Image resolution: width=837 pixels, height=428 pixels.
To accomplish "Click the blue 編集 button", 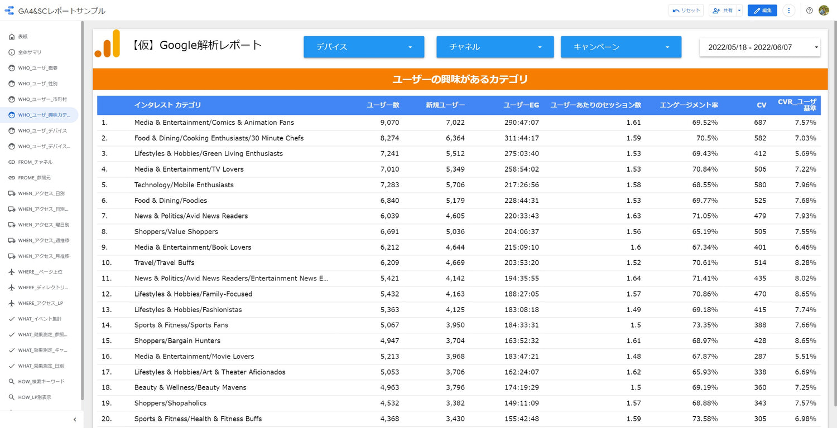I will 762,11.
